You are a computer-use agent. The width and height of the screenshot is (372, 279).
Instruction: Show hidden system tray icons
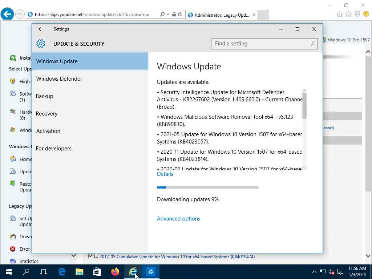pos(314,272)
